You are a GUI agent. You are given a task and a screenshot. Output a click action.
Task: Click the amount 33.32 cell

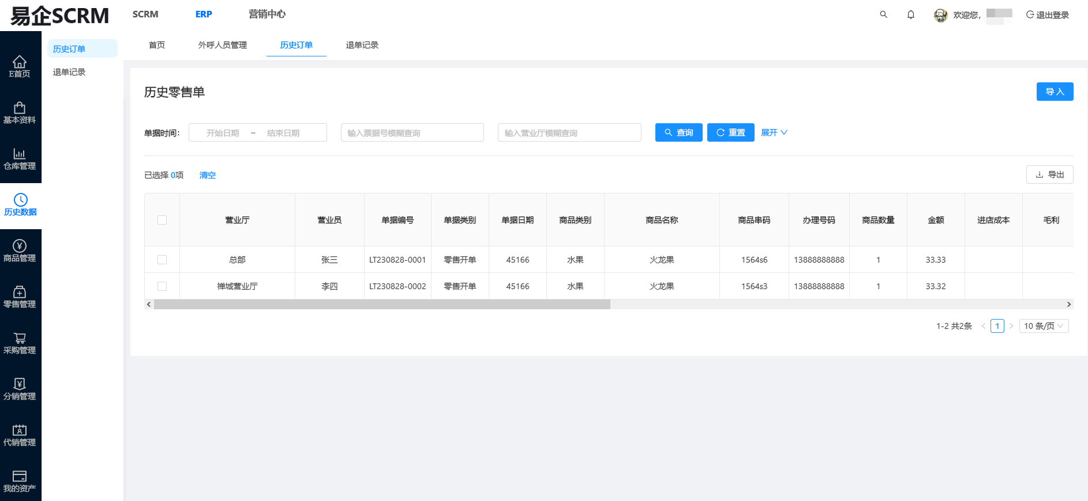(x=936, y=286)
